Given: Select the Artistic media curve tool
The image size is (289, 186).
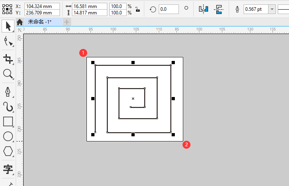Looking at the screenshot, I should click(x=8, y=107).
